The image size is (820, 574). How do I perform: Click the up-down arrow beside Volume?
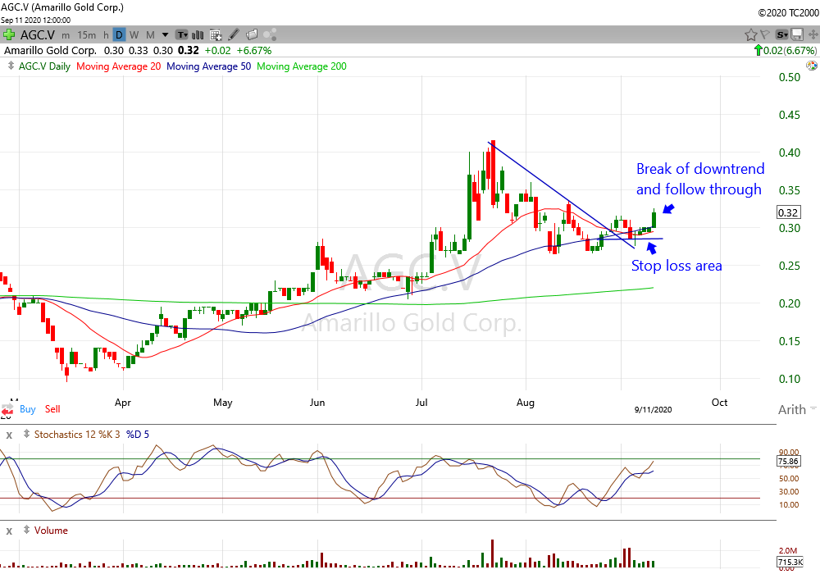click(26, 530)
